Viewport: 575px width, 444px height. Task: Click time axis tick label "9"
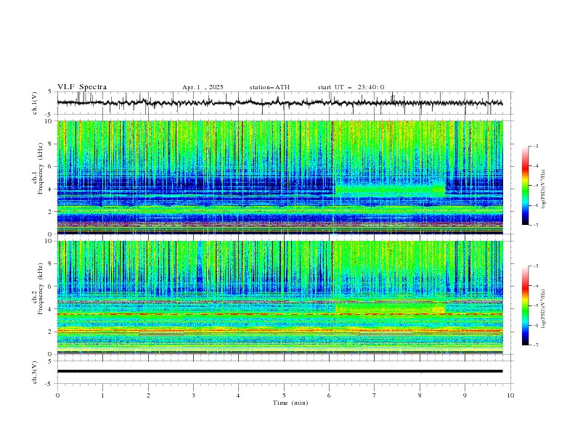tap(465, 395)
